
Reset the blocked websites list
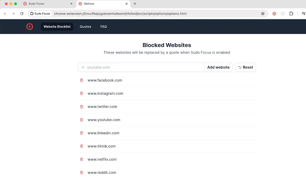(x=245, y=67)
